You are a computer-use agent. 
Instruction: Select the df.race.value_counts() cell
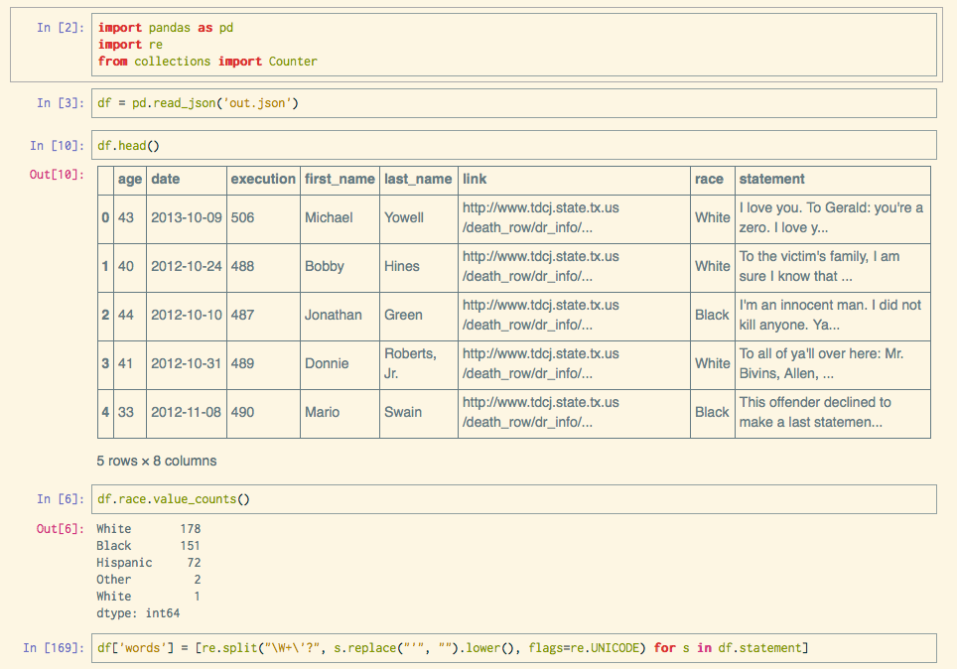pos(514,499)
